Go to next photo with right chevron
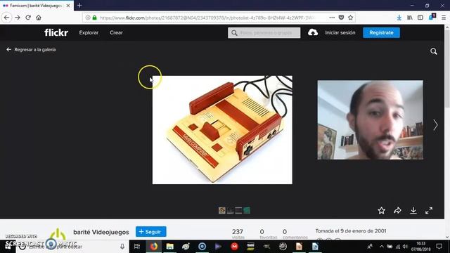Viewport: 450px width, 253px height. [435, 125]
